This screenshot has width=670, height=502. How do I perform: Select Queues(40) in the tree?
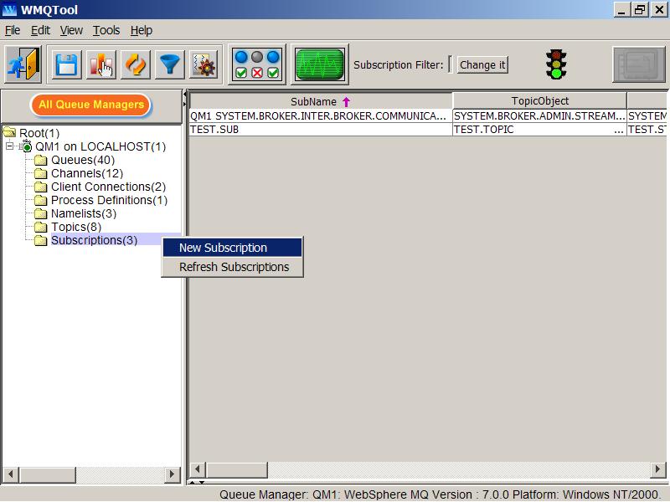(x=83, y=160)
